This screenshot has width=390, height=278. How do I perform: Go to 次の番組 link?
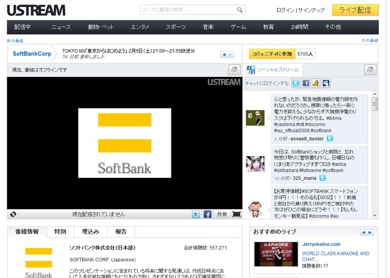pyautogui.click(x=370, y=41)
